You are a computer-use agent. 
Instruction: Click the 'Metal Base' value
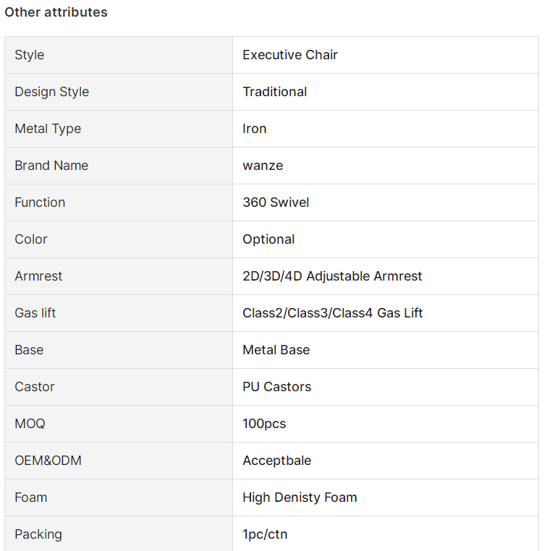tap(276, 351)
